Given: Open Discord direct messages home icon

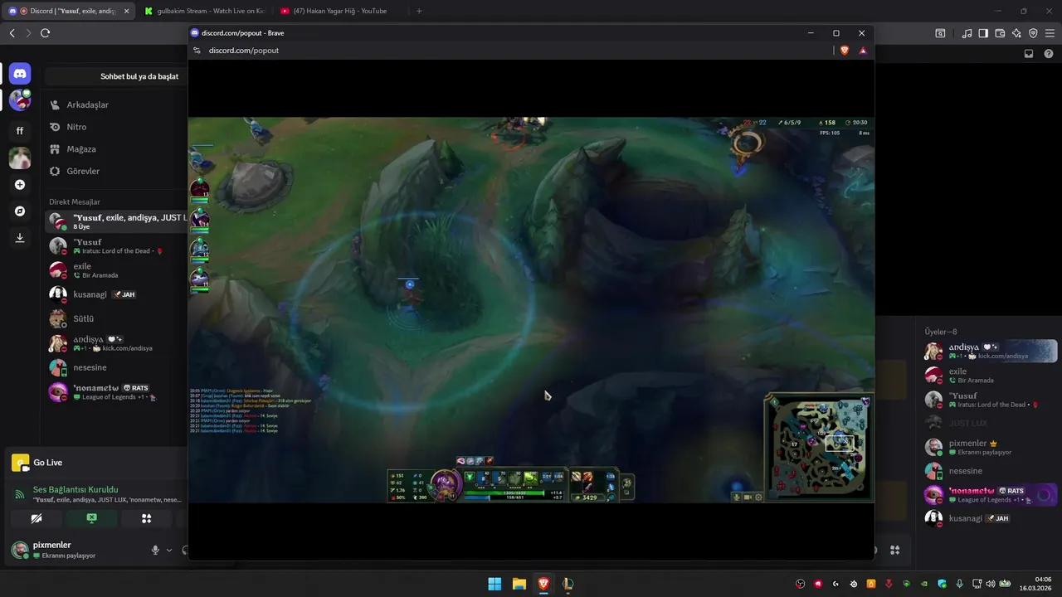Looking at the screenshot, I should (20, 74).
